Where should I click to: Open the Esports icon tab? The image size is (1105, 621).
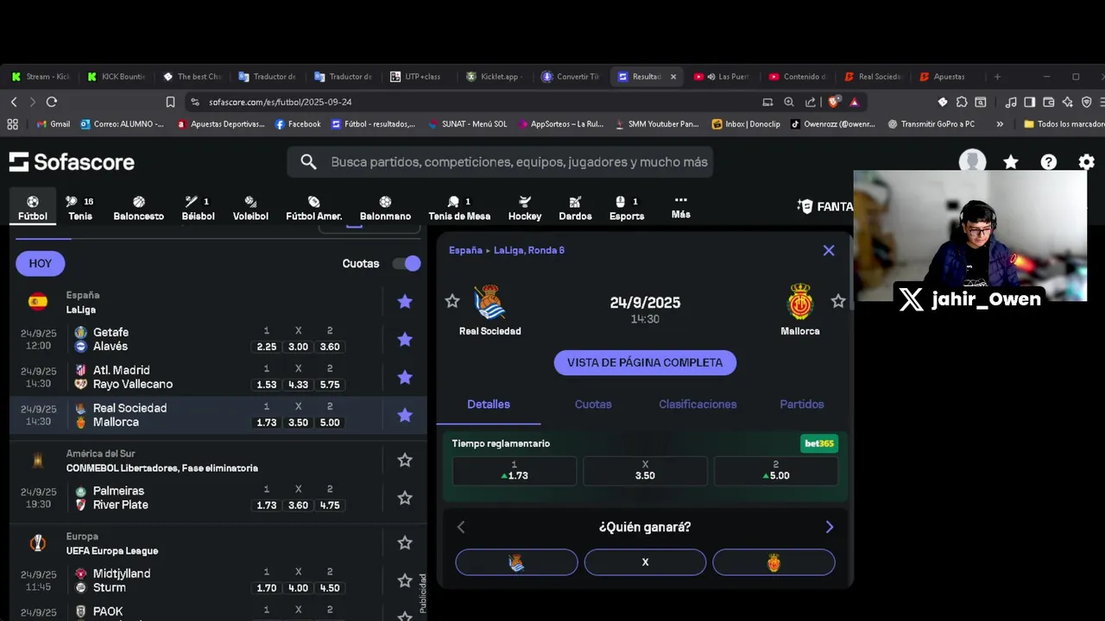pos(627,208)
